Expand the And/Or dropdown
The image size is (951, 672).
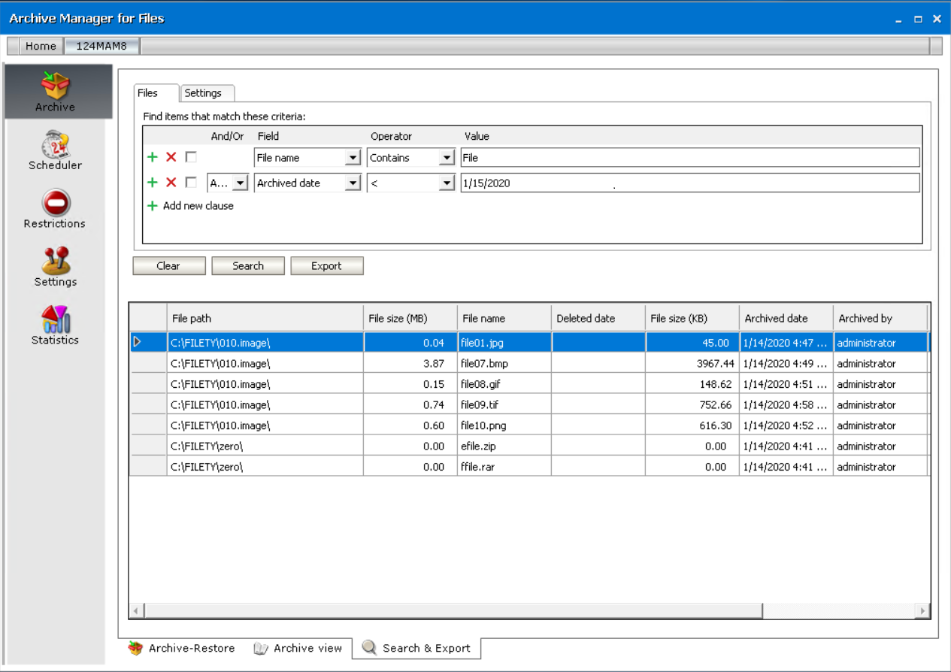point(240,183)
